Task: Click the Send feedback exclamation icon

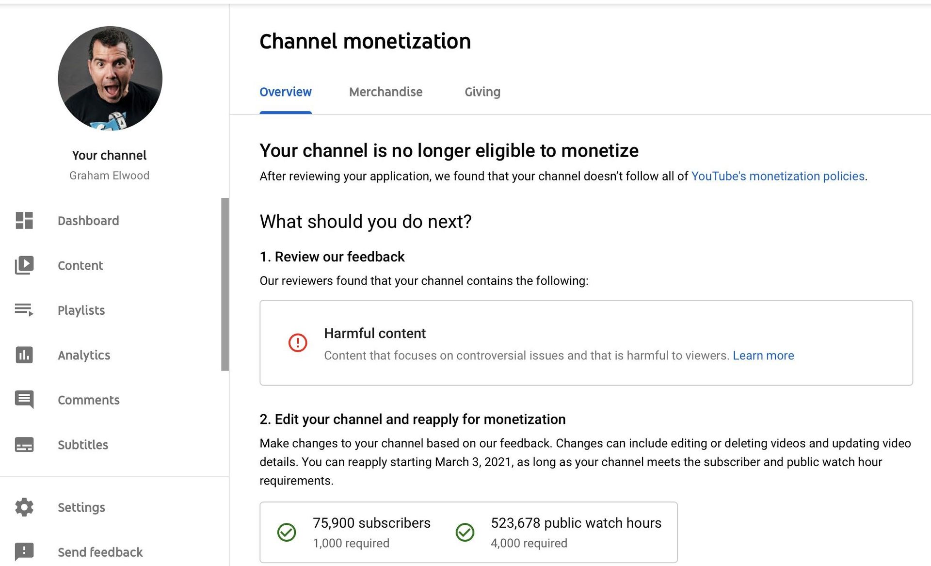Action: [x=24, y=552]
